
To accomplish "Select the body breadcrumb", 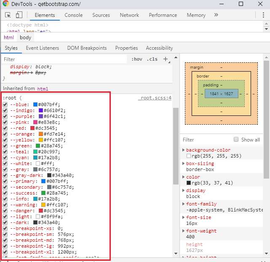I will click(x=26, y=37).
